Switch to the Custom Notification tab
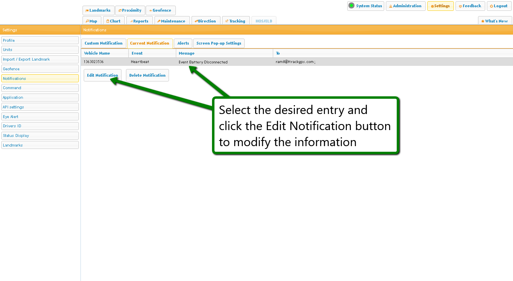 coord(103,43)
